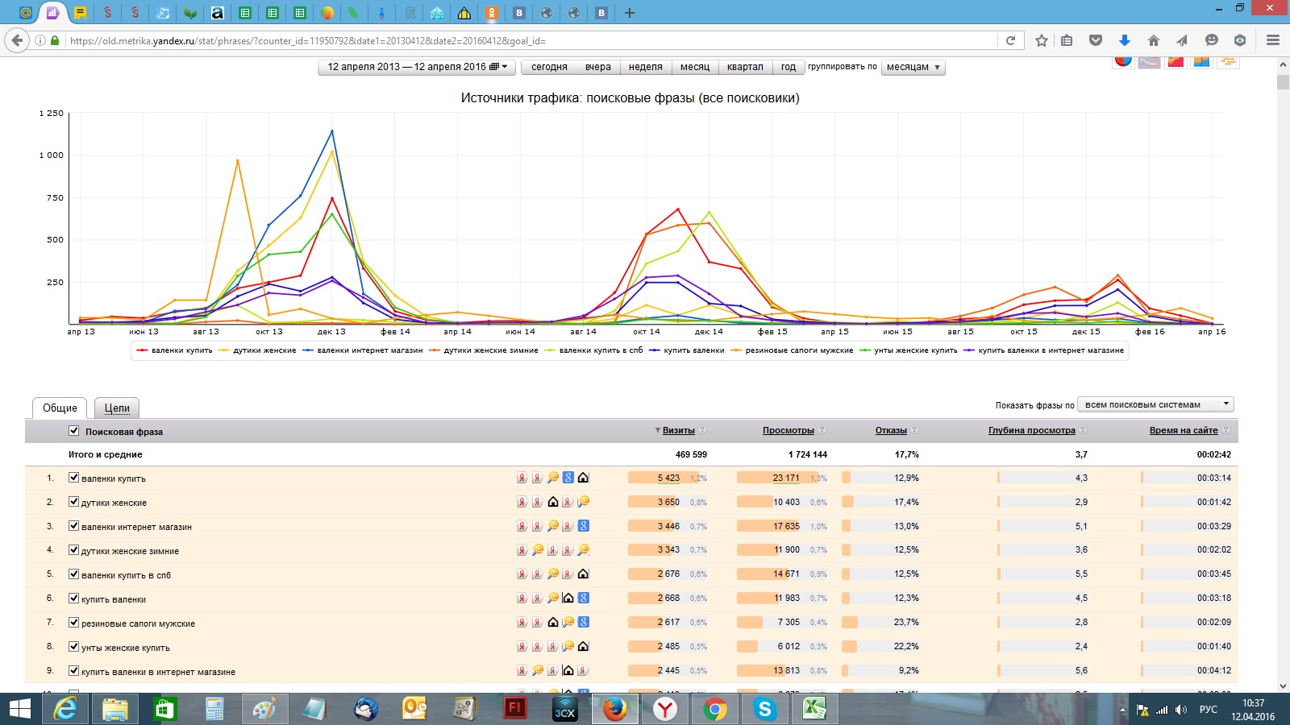The image size is (1290, 725).
Task: Sort table by 'Просмотры' column link
Action: tap(788, 430)
